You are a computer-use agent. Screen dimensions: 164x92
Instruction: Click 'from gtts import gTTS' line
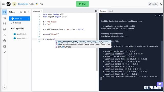coord(54,14)
